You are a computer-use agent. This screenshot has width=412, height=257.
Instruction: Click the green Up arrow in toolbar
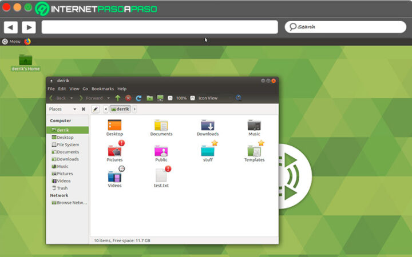coord(118,98)
